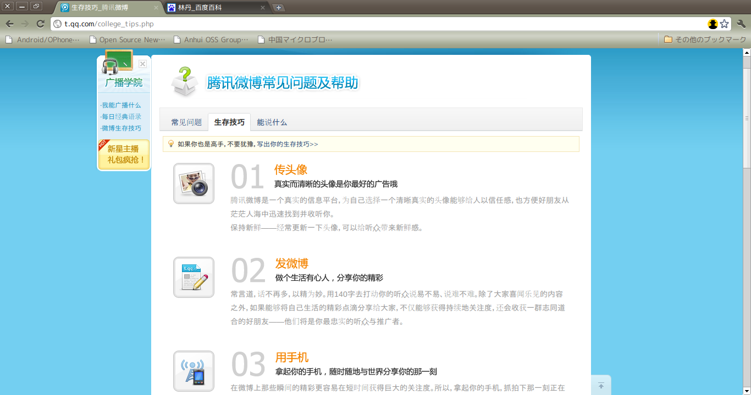The height and width of the screenshot is (395, 751).
Task: Select the 生存技巧_腾讯微博 browser tab
Action: (x=109, y=8)
